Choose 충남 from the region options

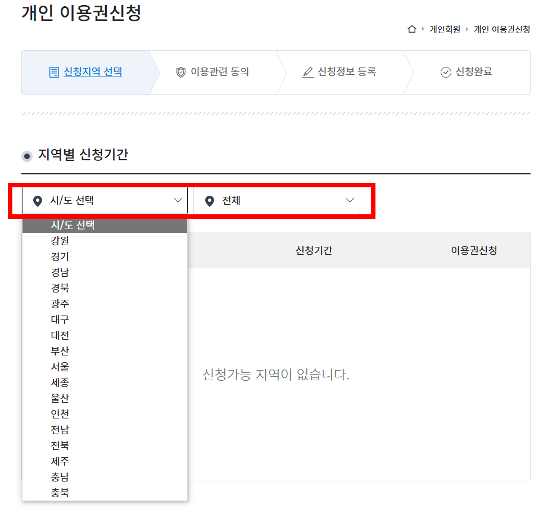click(x=105, y=477)
